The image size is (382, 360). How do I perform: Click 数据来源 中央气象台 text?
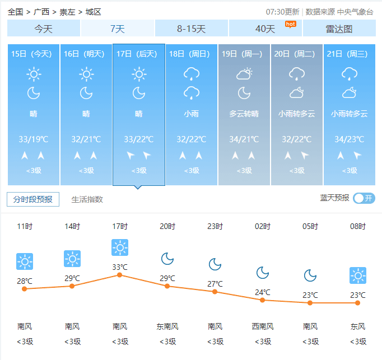coord(339,12)
